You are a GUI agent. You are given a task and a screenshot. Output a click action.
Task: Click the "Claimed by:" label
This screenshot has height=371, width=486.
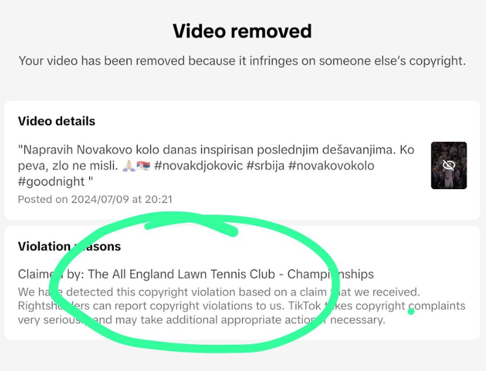pyautogui.click(x=51, y=274)
